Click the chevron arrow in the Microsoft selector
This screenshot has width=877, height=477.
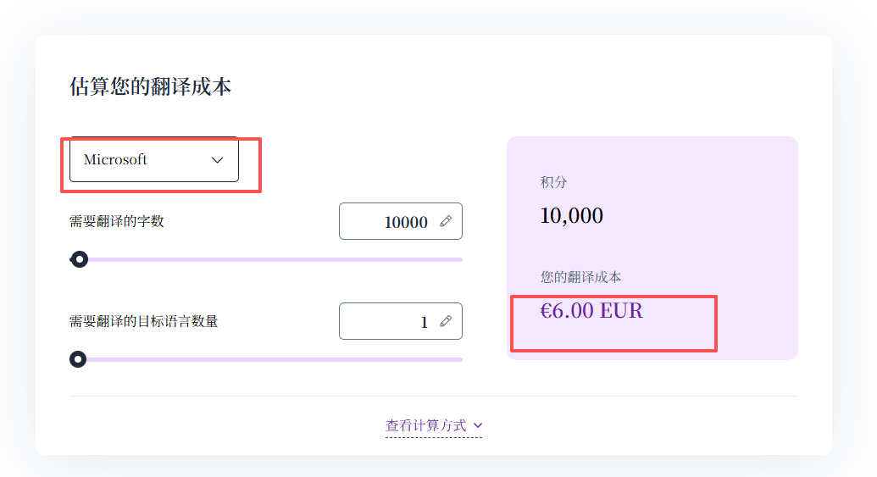click(x=217, y=160)
